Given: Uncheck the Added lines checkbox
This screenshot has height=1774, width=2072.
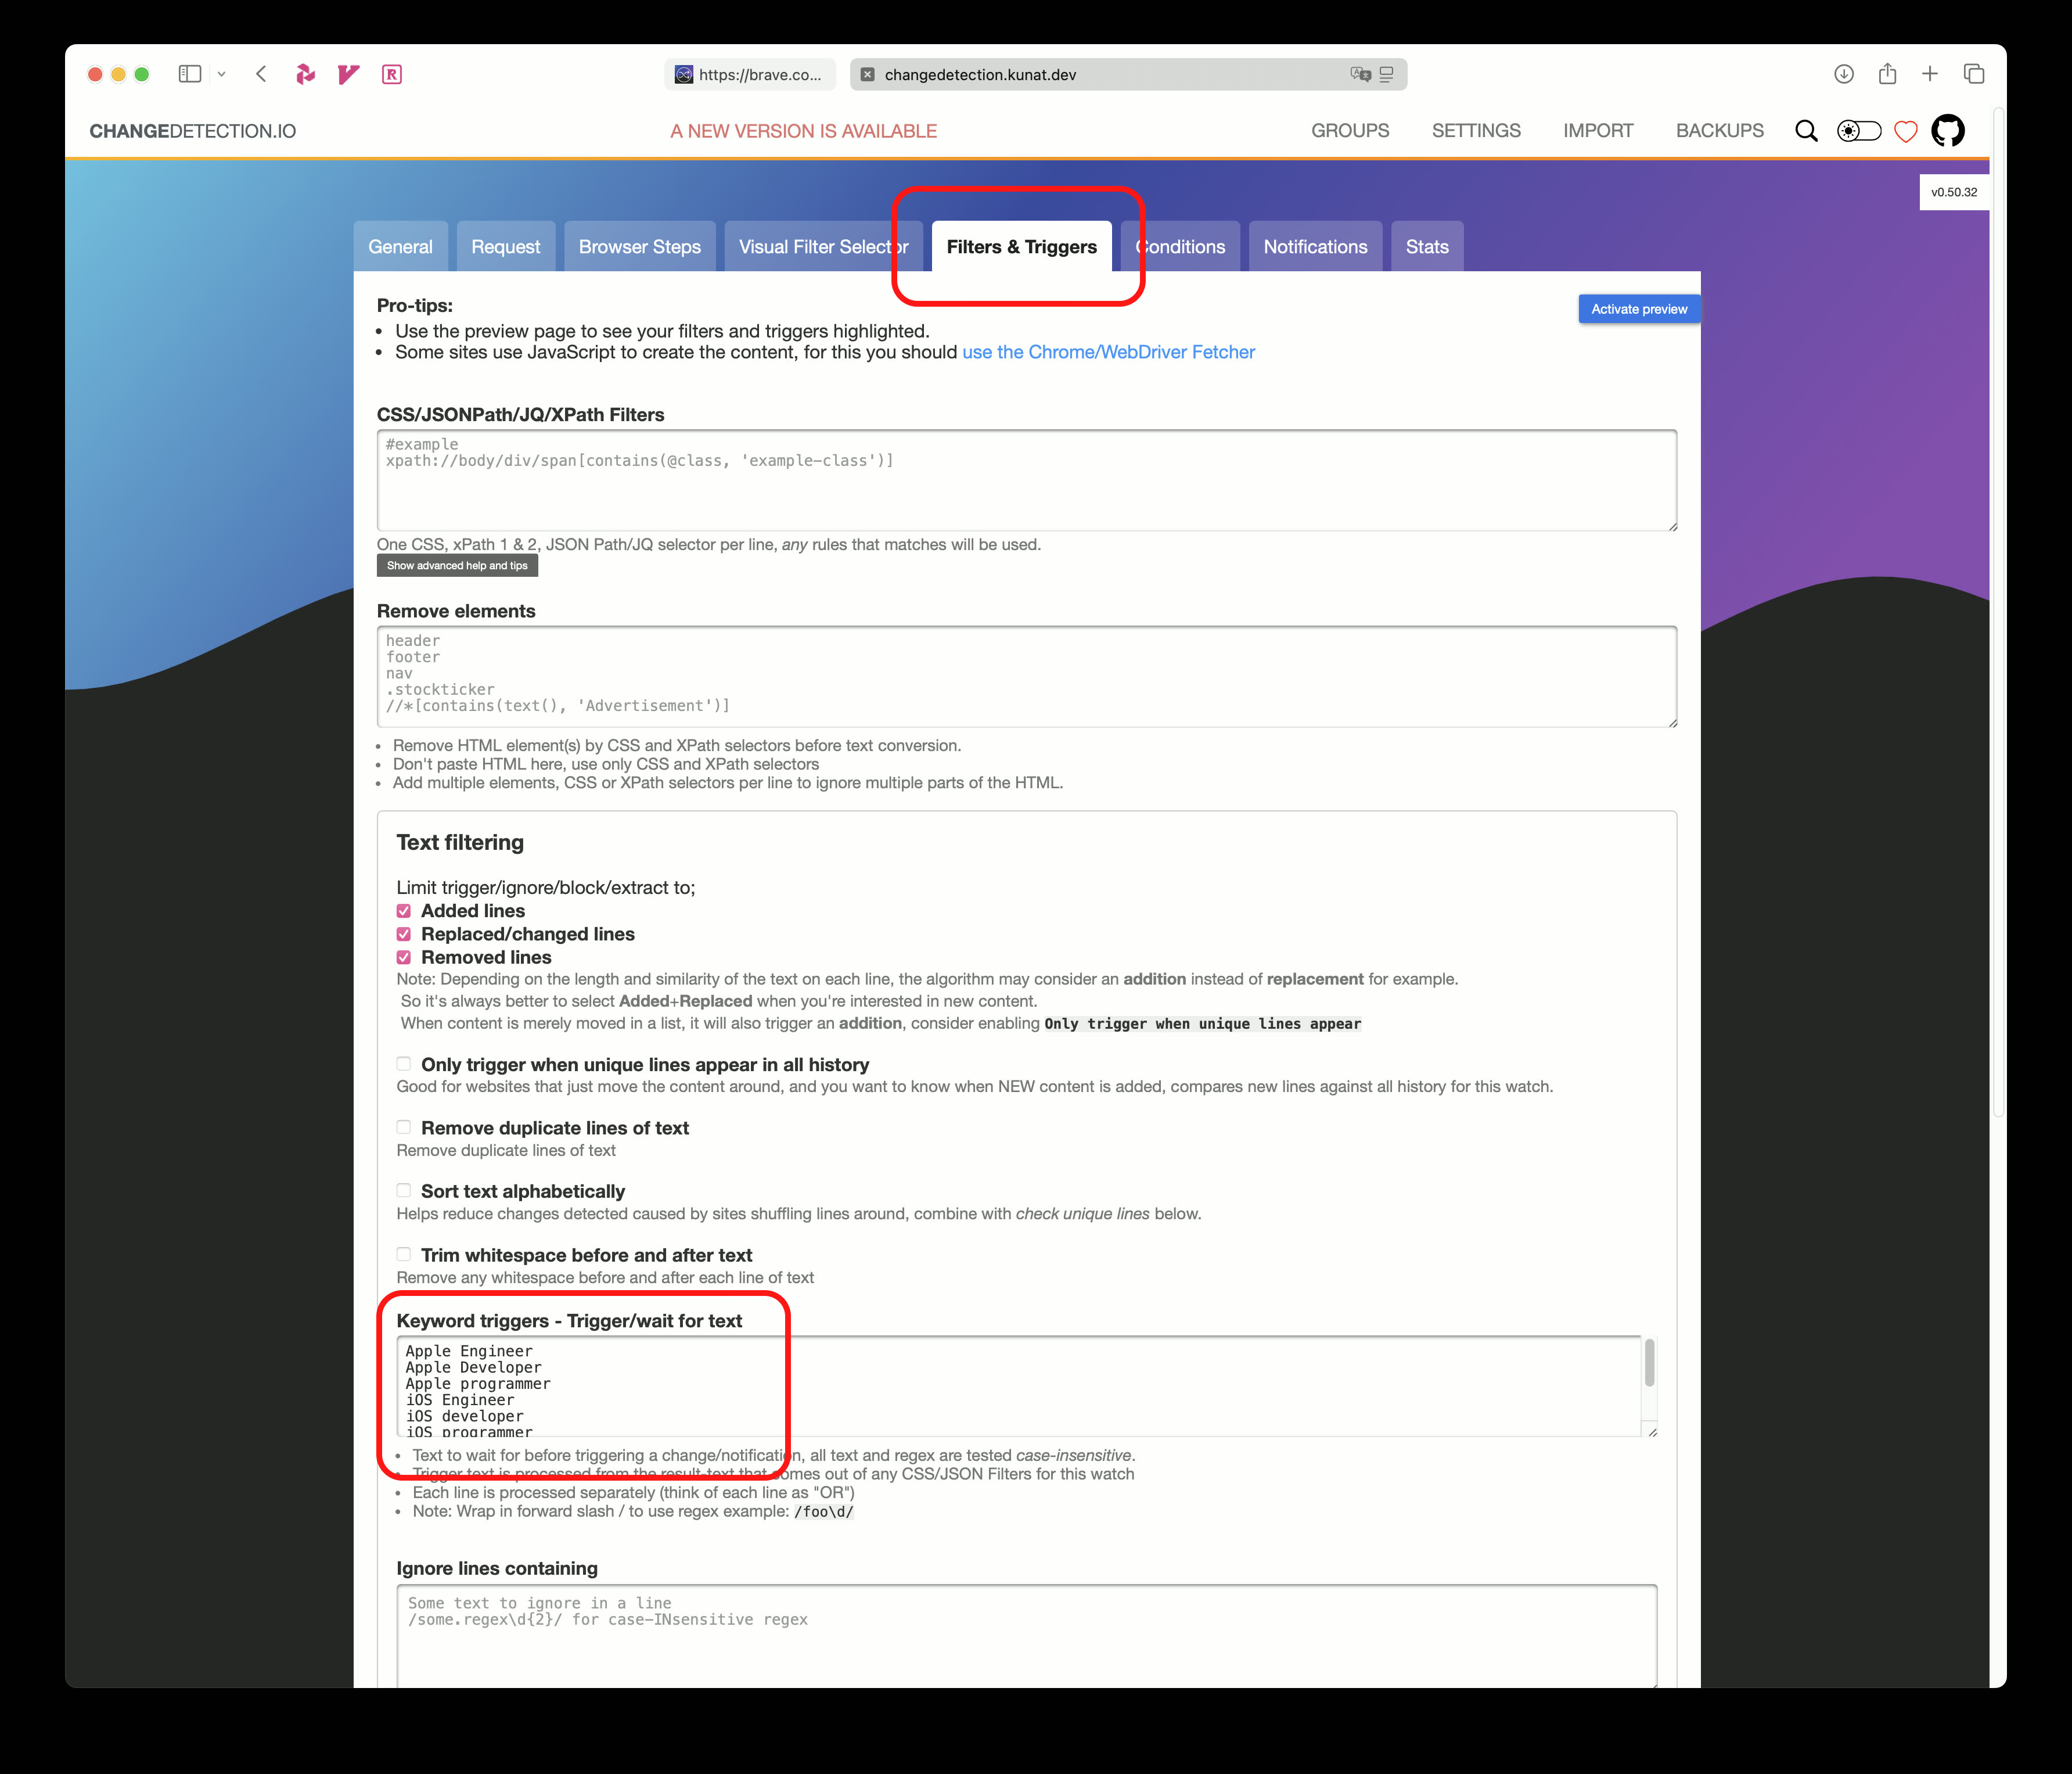Looking at the screenshot, I should (x=404, y=911).
